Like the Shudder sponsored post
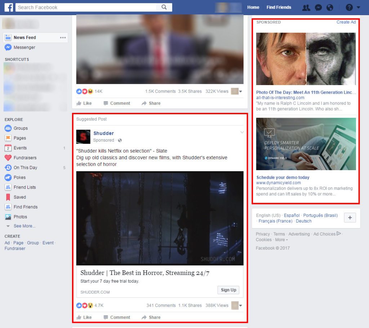Image resolution: width=369 pixels, height=328 pixels. click(84, 317)
